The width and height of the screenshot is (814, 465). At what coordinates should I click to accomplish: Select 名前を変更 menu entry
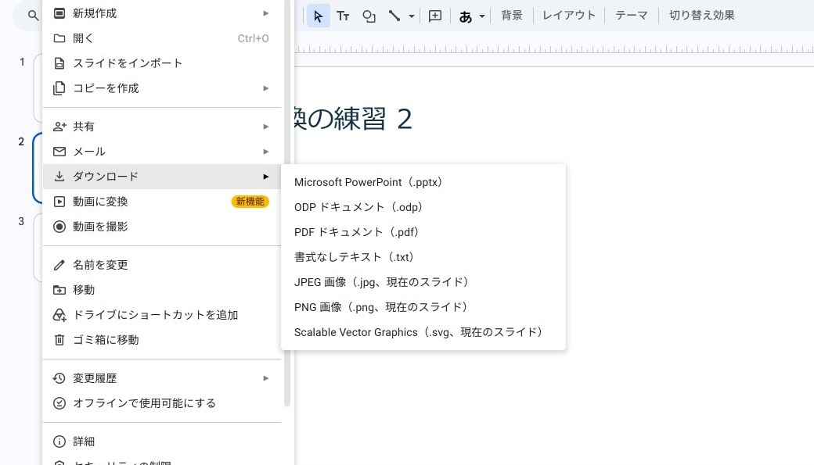pyautogui.click(x=162, y=265)
